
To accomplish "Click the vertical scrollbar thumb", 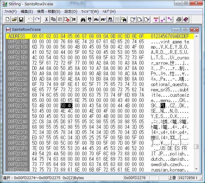I will [x=196, y=147].
